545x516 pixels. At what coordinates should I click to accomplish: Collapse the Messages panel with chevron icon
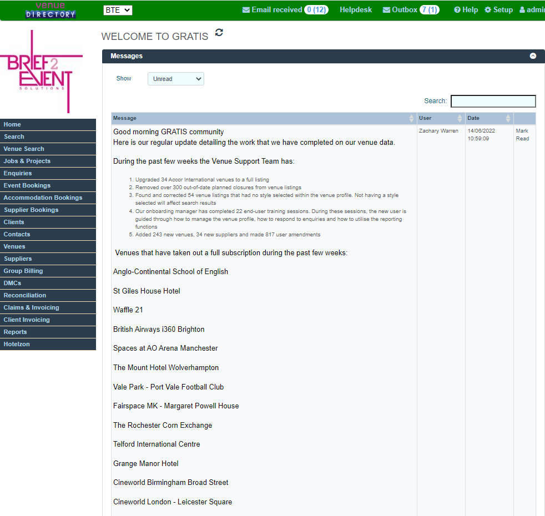533,56
